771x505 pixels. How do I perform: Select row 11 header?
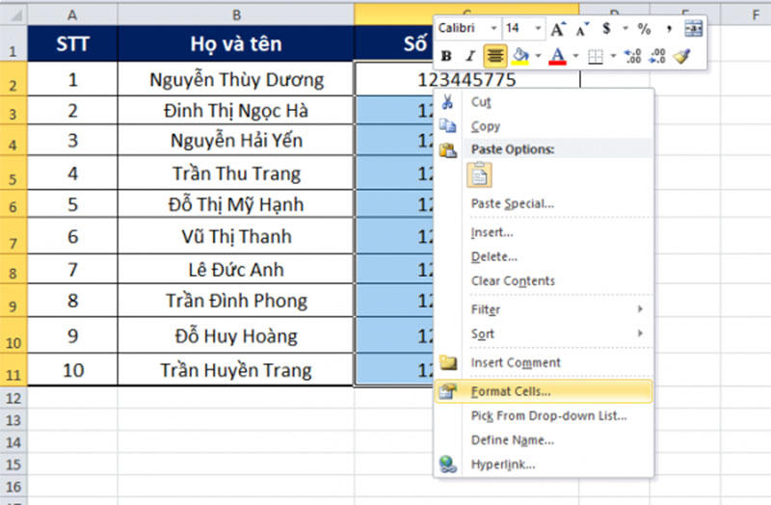coord(13,369)
